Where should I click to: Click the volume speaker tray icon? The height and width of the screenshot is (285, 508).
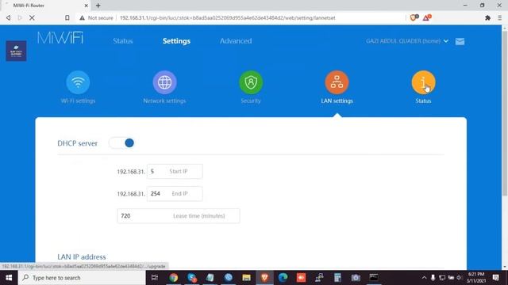(459, 278)
